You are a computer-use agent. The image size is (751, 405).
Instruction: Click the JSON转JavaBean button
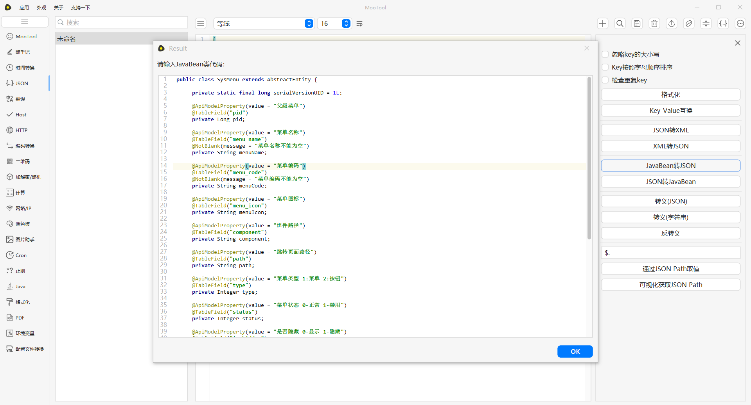(x=670, y=182)
